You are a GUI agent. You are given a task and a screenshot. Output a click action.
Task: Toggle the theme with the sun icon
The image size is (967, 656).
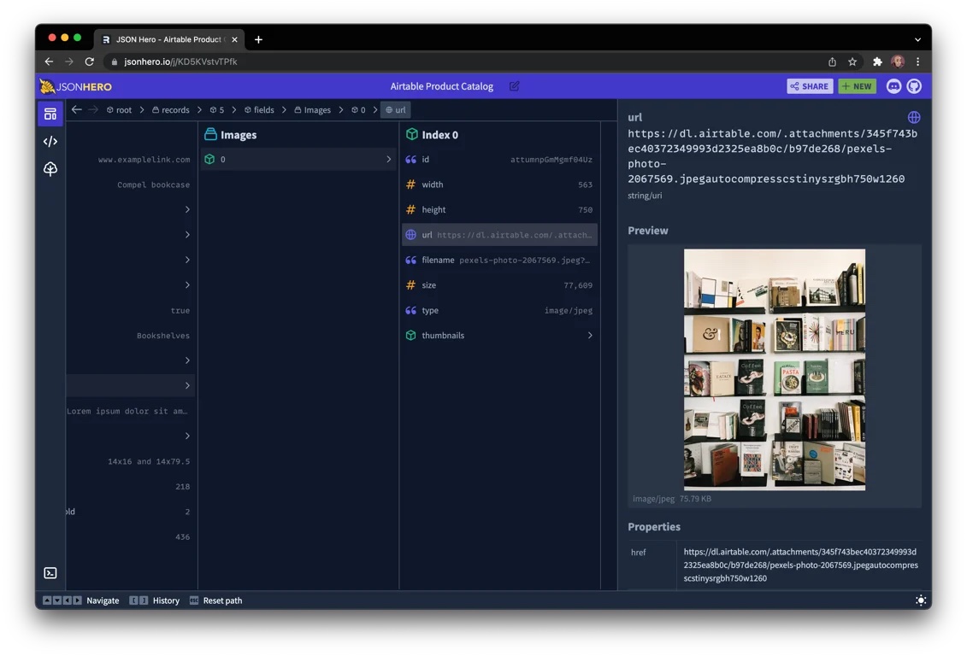tap(922, 600)
